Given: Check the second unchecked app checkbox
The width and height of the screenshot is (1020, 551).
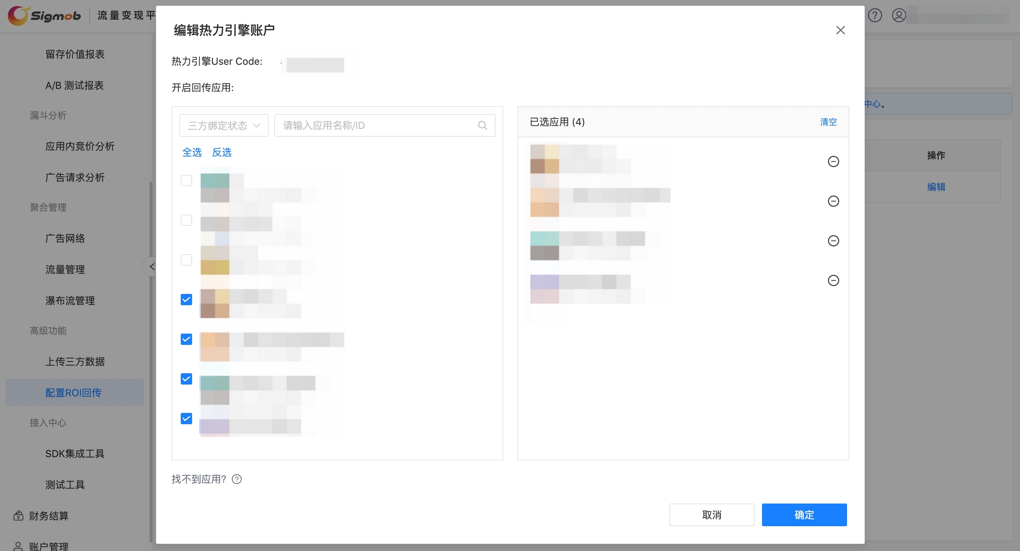Looking at the screenshot, I should click(186, 220).
